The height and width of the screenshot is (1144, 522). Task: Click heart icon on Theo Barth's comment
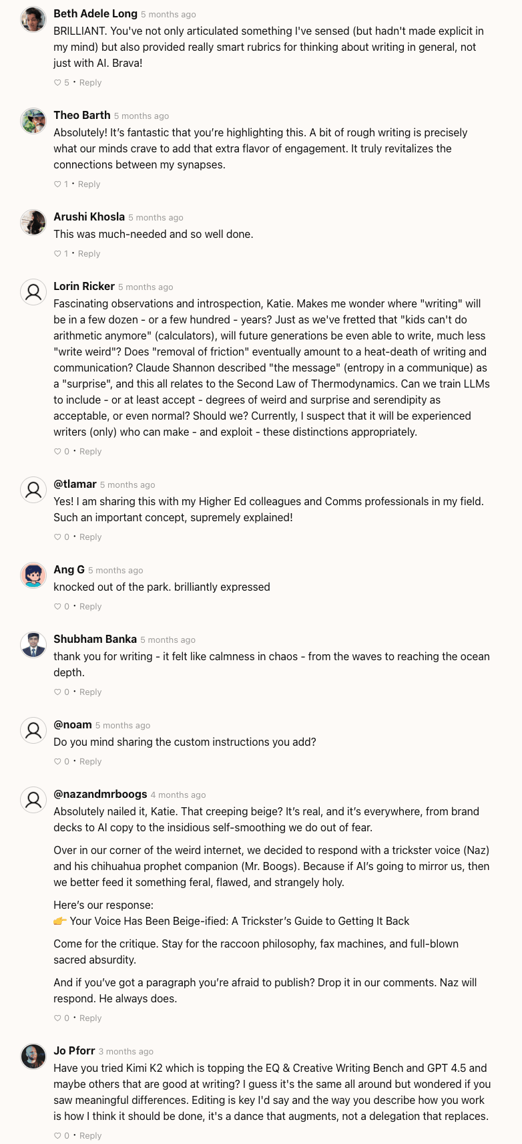click(57, 184)
